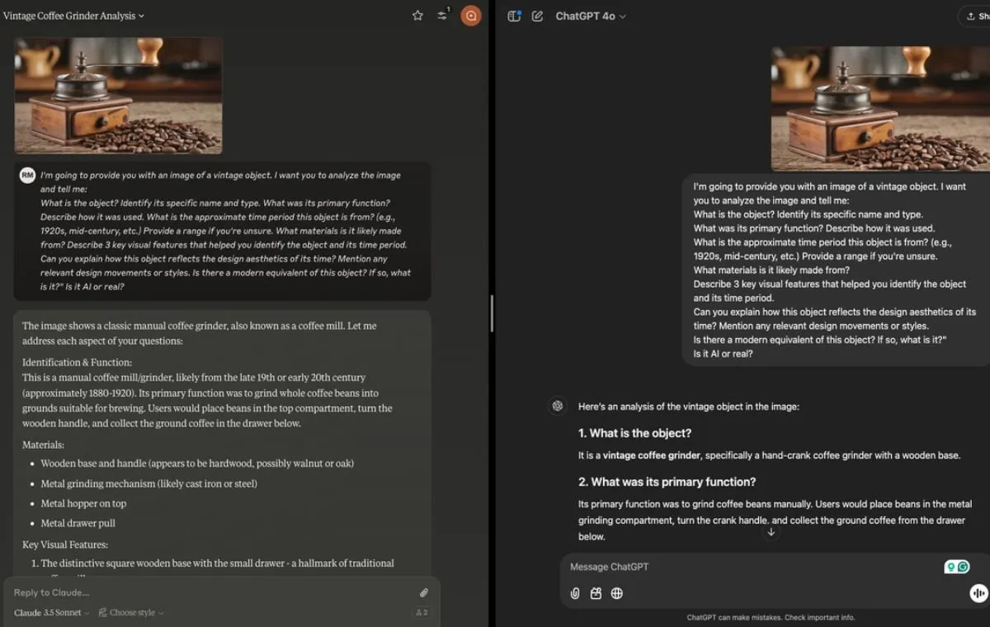Start a new ChatGPT chat

point(537,16)
